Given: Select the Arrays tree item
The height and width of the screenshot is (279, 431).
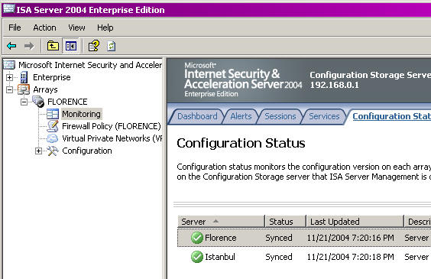Looking at the screenshot, I should tap(45, 89).
